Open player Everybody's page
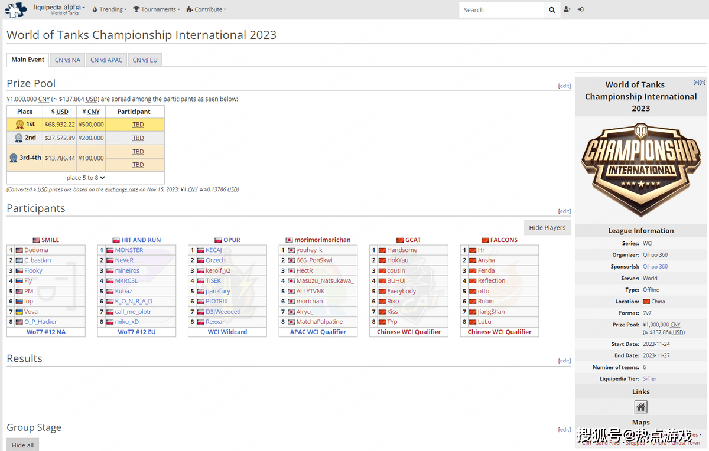The image size is (709, 451). coord(402,291)
